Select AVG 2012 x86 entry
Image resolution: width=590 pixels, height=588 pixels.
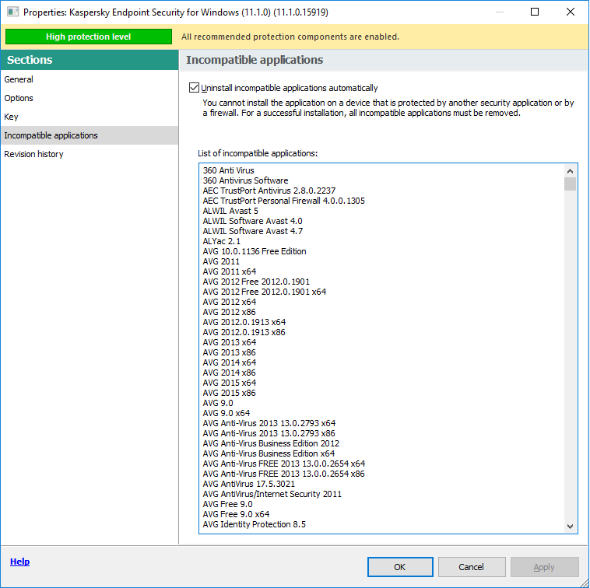[x=229, y=312]
